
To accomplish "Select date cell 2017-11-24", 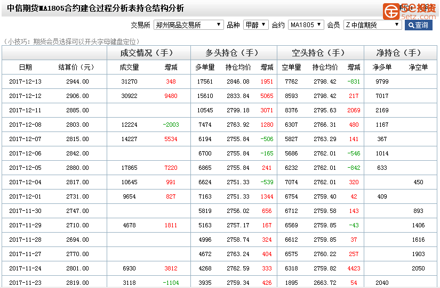I will pyautogui.click(x=25, y=268).
